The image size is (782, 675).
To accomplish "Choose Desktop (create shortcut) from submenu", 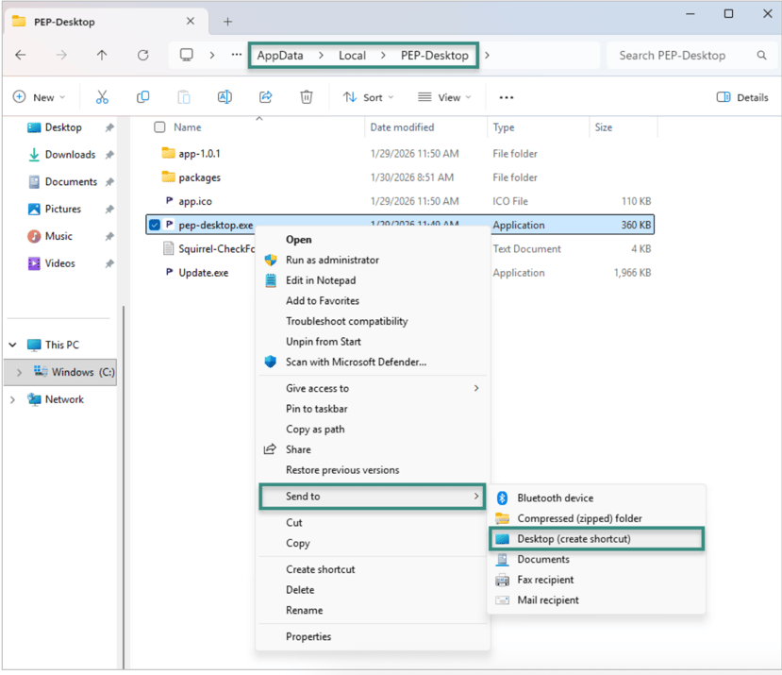I will pyautogui.click(x=574, y=539).
